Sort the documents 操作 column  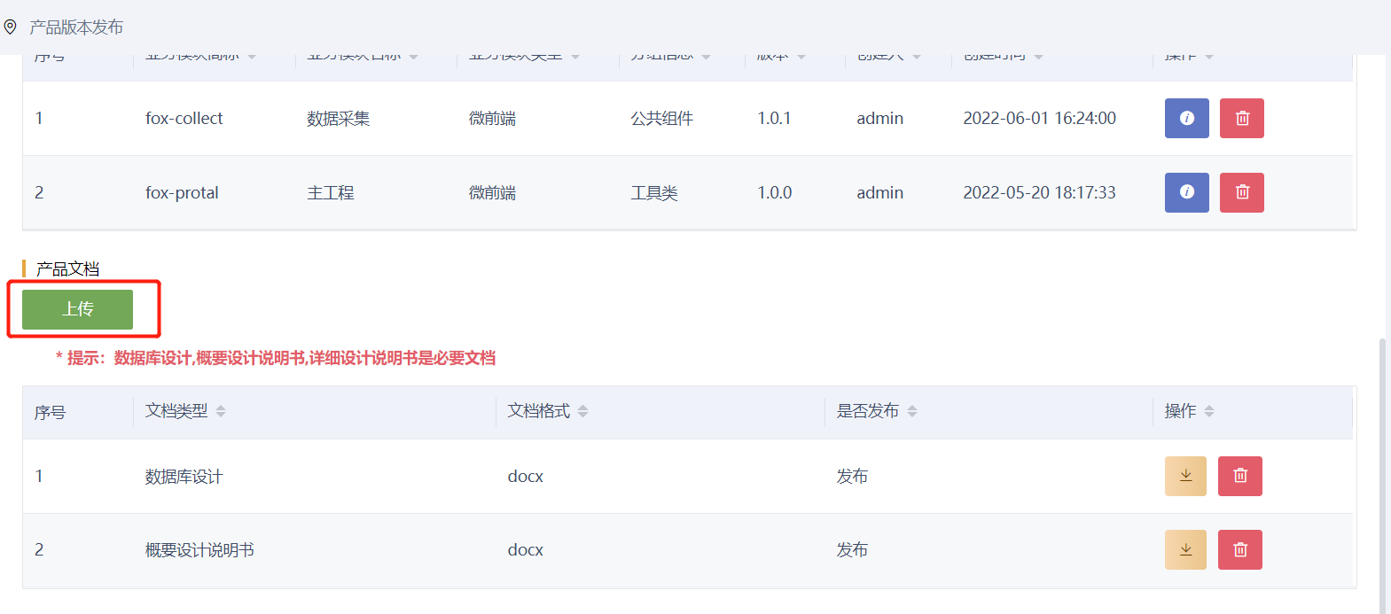pyautogui.click(x=1209, y=411)
